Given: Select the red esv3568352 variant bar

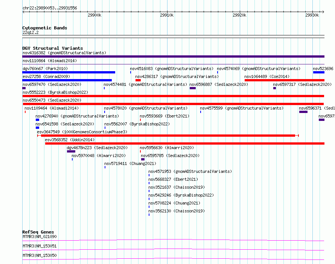Looking at the screenshot, I should pos(185,143).
